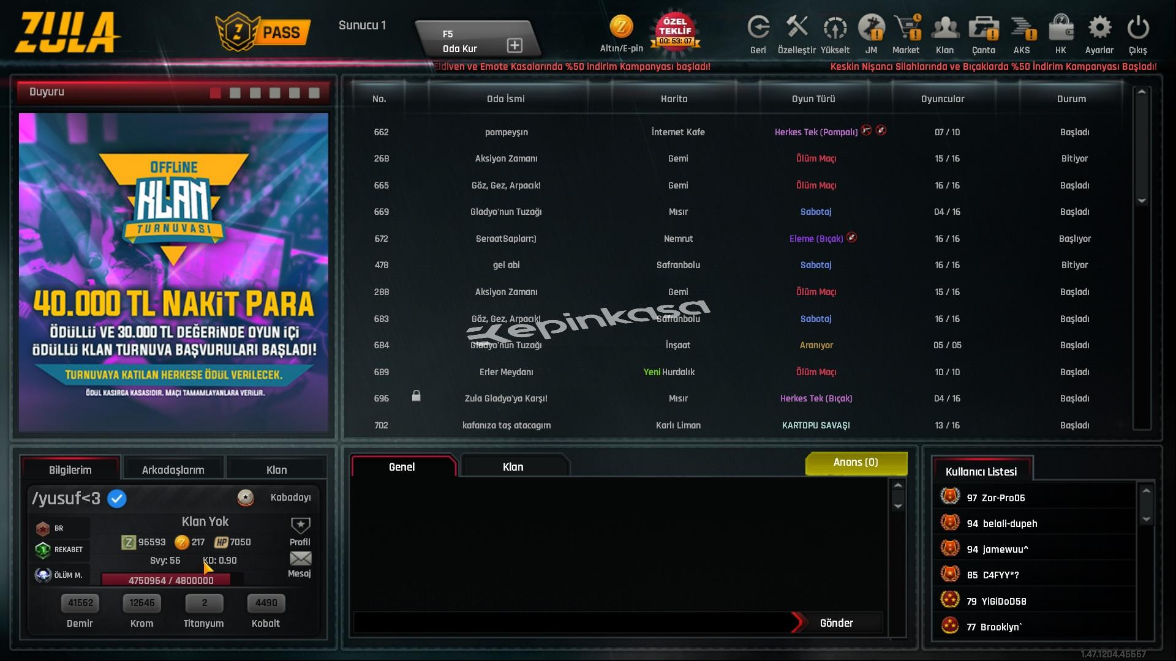Click the experience progress bar 4750964 / 4800000

click(171, 580)
